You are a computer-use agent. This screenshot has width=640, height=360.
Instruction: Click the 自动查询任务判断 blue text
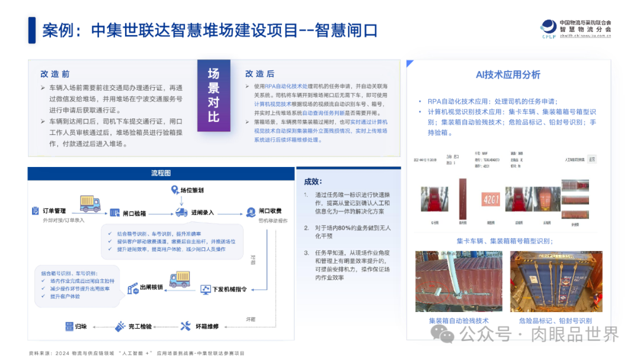tap(324, 113)
